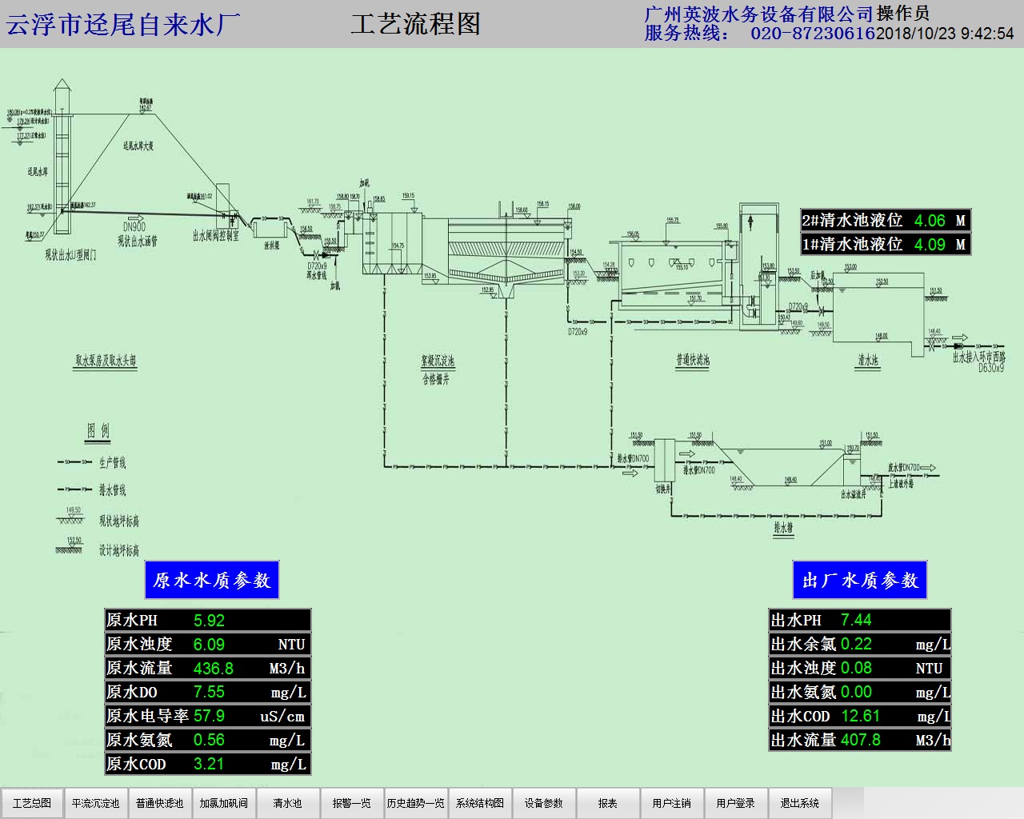Show the 报警一览 alarm list
This screenshot has height=819, width=1024.
(352, 803)
